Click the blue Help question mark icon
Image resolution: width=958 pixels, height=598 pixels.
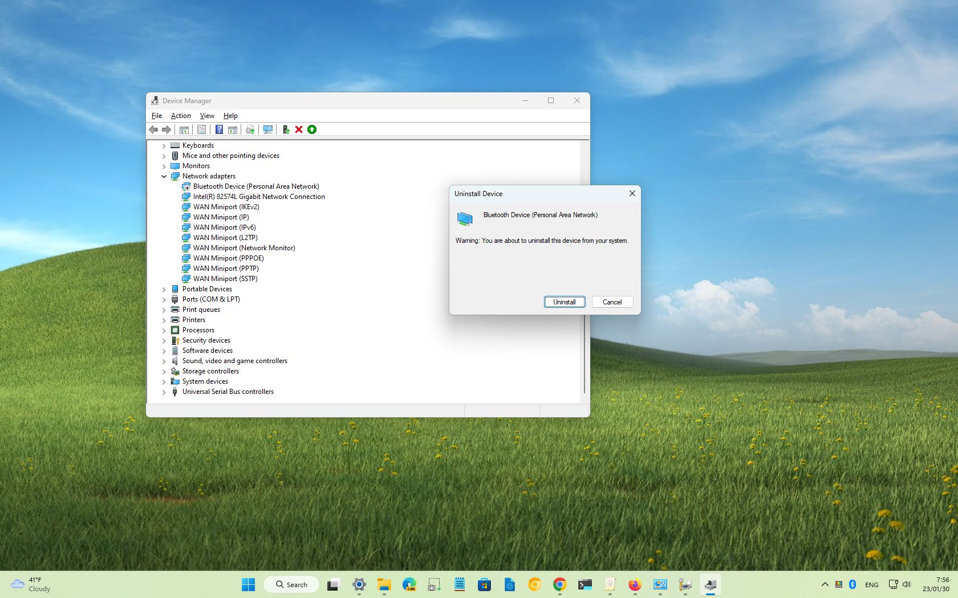click(x=219, y=129)
